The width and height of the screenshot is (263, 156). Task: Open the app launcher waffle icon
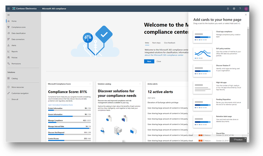(x=8, y=9)
